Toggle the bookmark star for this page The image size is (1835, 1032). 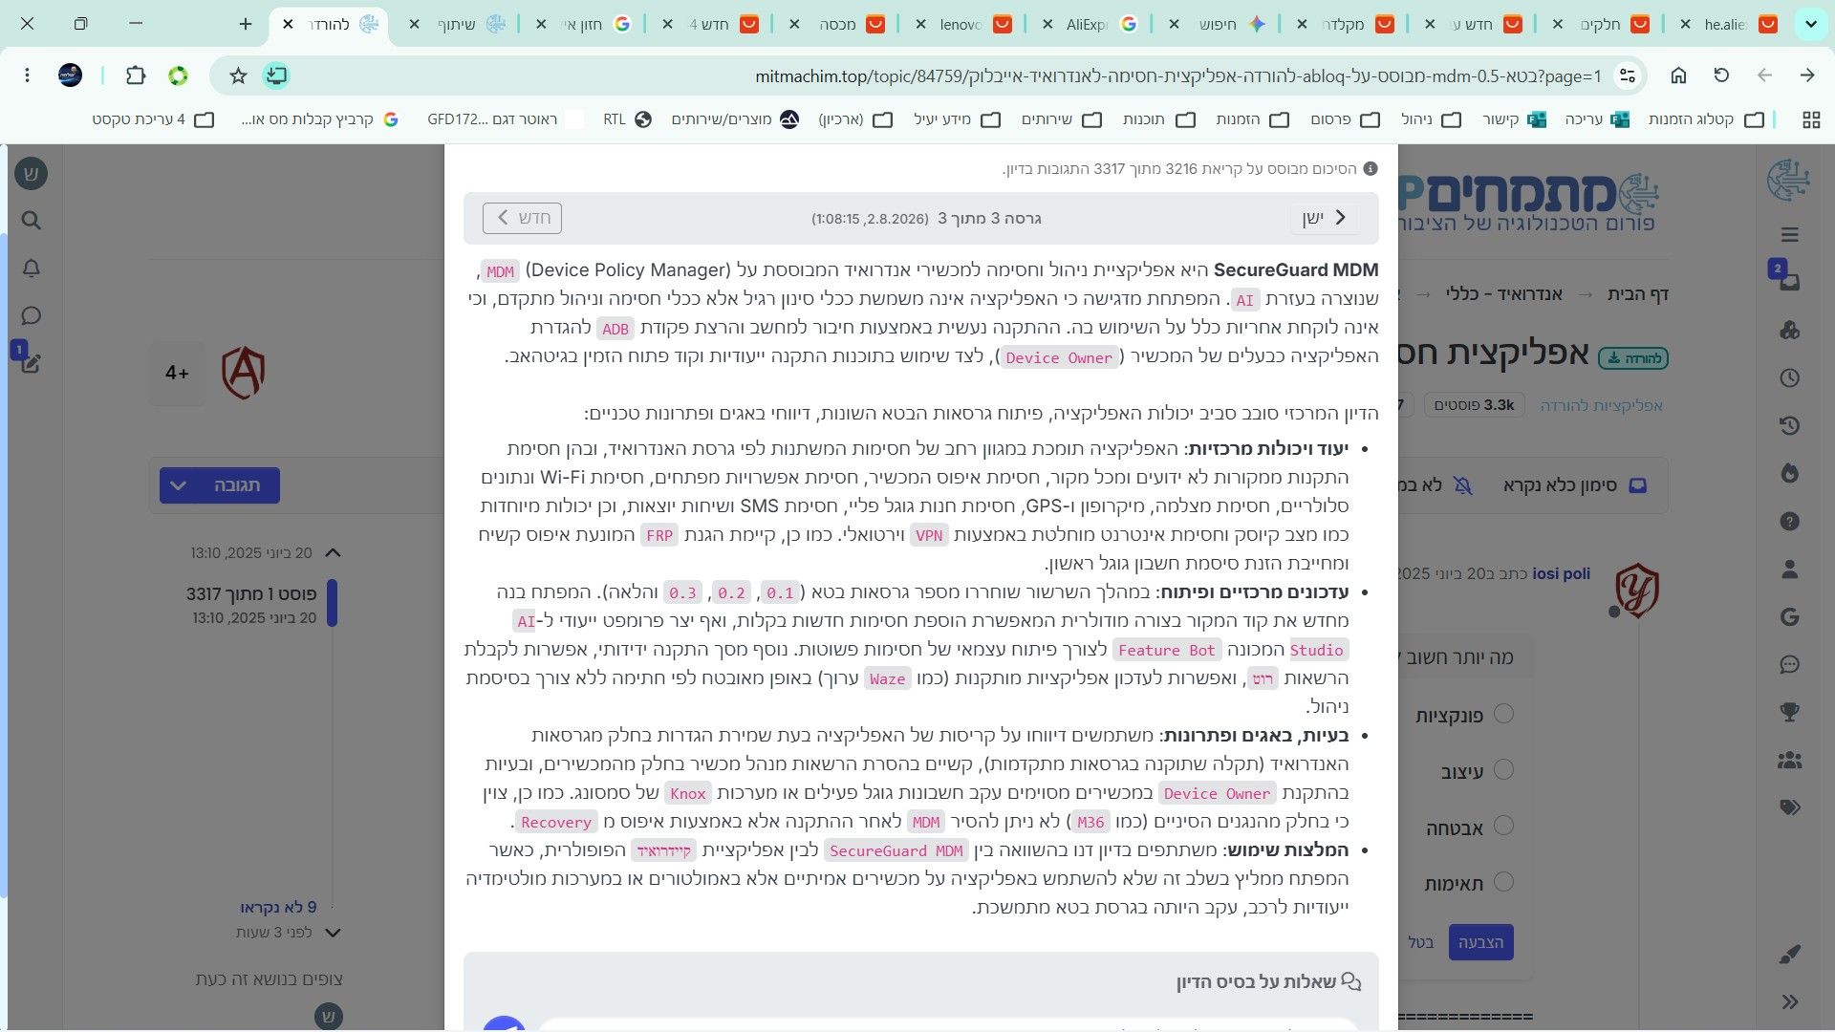coord(238,75)
